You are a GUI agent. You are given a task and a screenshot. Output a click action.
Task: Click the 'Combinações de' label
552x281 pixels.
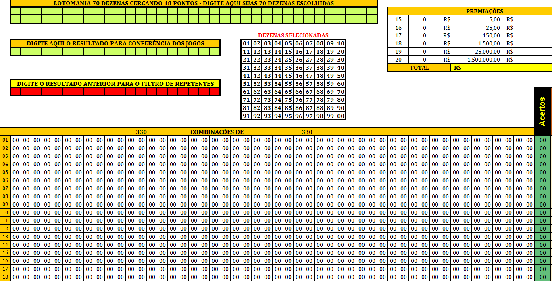point(217,132)
